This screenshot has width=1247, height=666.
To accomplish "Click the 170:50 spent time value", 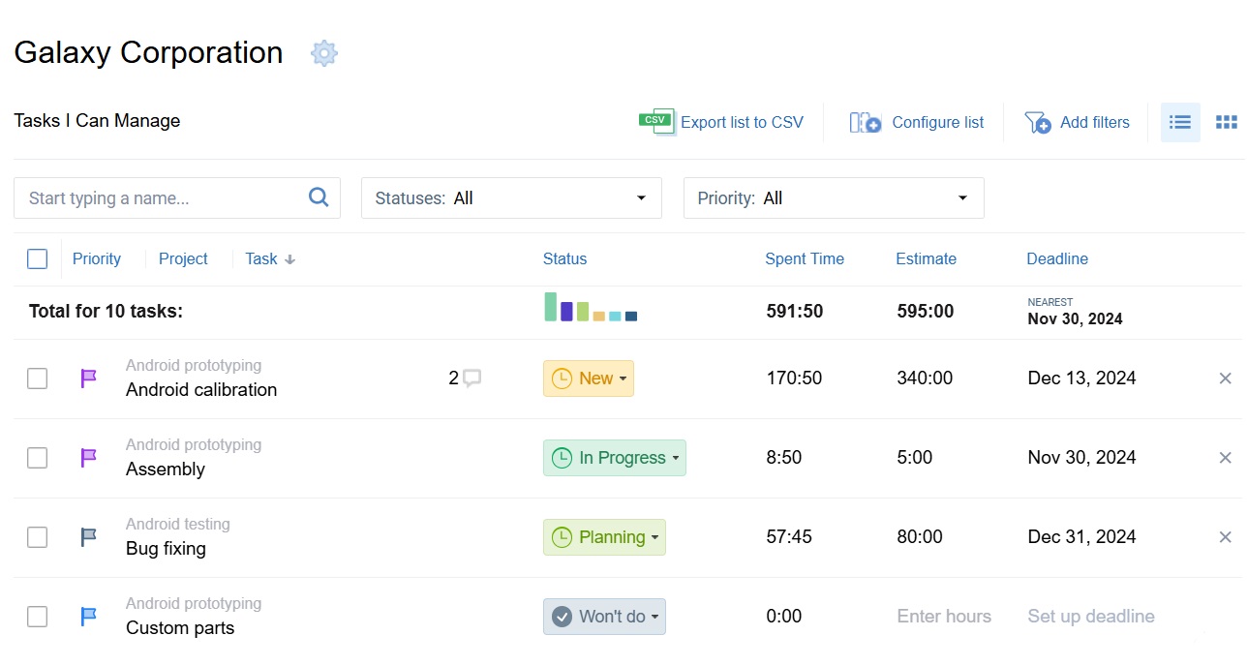I will [794, 378].
